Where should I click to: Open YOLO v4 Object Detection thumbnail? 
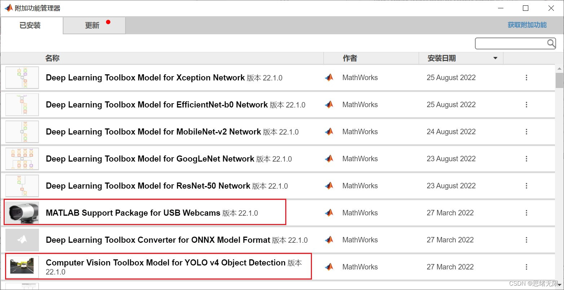(22, 267)
